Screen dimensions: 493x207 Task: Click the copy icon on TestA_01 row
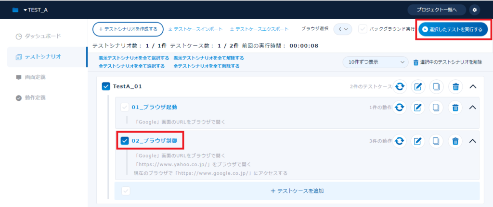(x=436, y=86)
